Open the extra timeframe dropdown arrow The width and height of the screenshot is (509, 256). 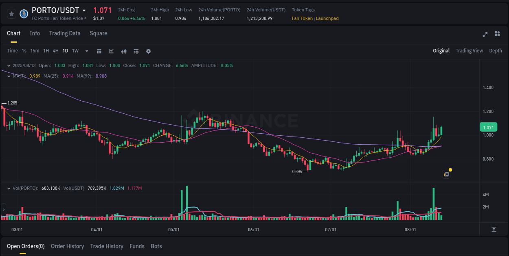86,51
